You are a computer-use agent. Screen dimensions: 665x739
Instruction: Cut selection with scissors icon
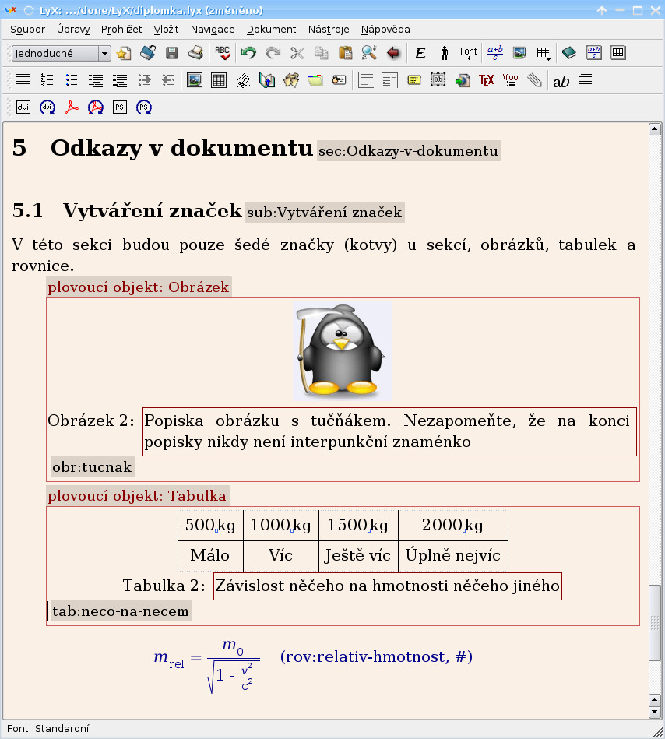[x=297, y=53]
